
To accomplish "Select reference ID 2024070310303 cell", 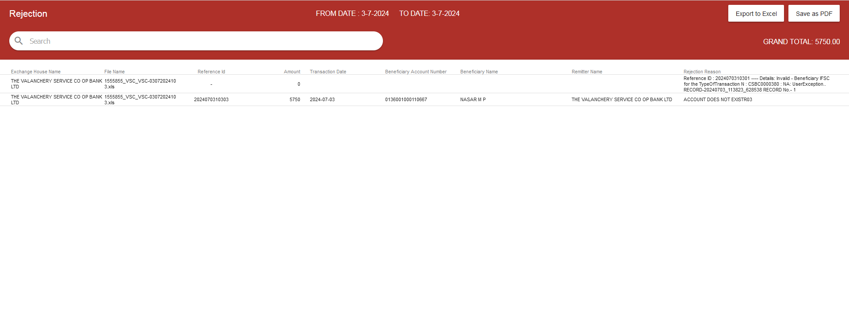I will tap(211, 100).
